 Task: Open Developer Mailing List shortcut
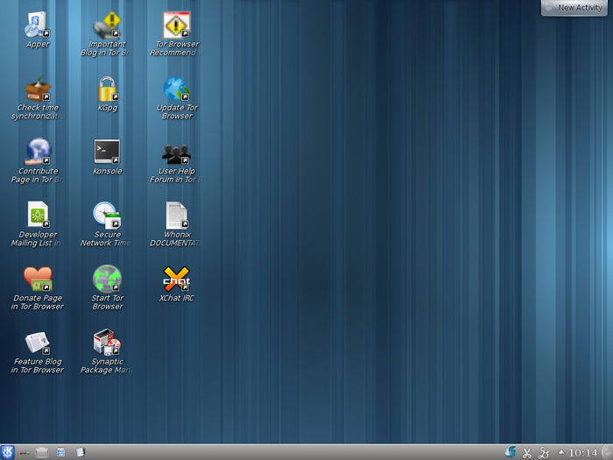[38, 216]
